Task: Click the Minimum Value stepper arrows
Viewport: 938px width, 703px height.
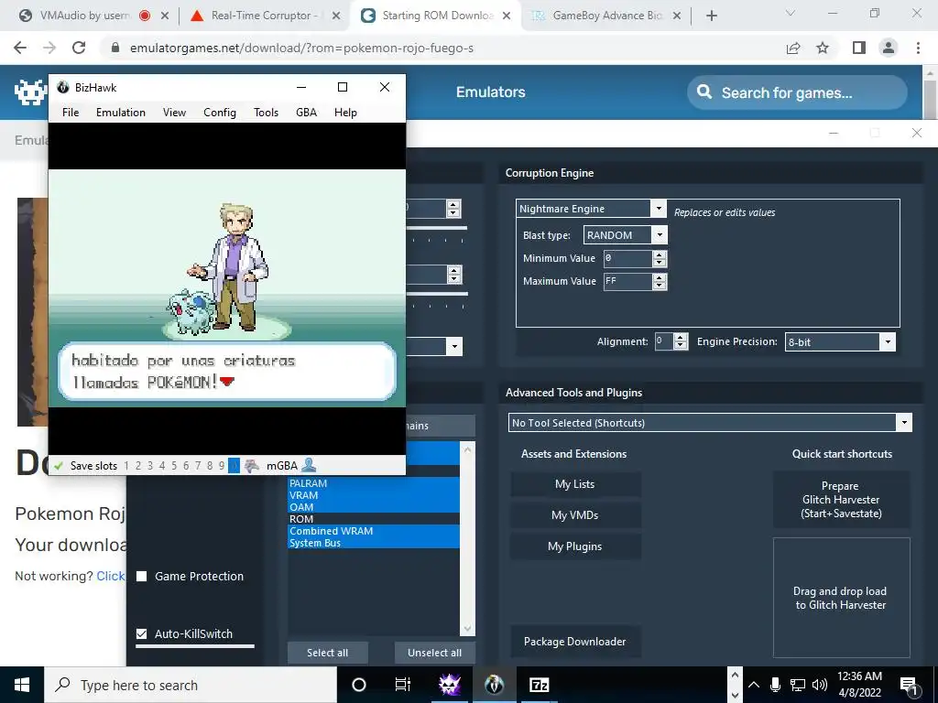Action: click(660, 258)
